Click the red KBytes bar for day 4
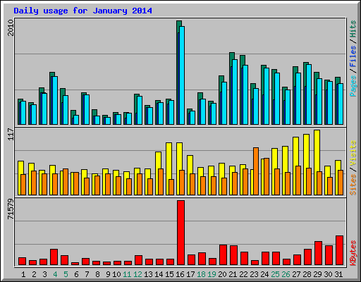This screenshot has height=282, width=361. pos(54,257)
